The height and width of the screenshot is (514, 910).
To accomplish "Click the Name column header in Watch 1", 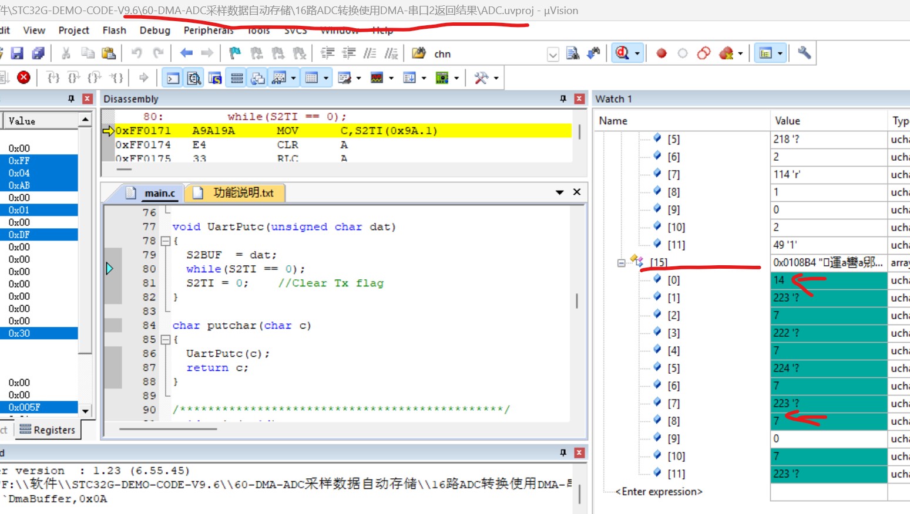I will pos(681,121).
